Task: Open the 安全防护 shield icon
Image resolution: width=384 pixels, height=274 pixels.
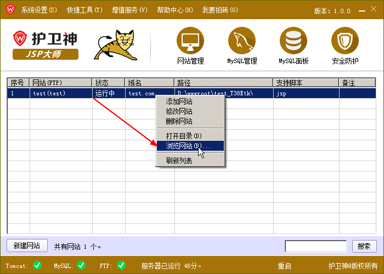Action: click(x=345, y=41)
